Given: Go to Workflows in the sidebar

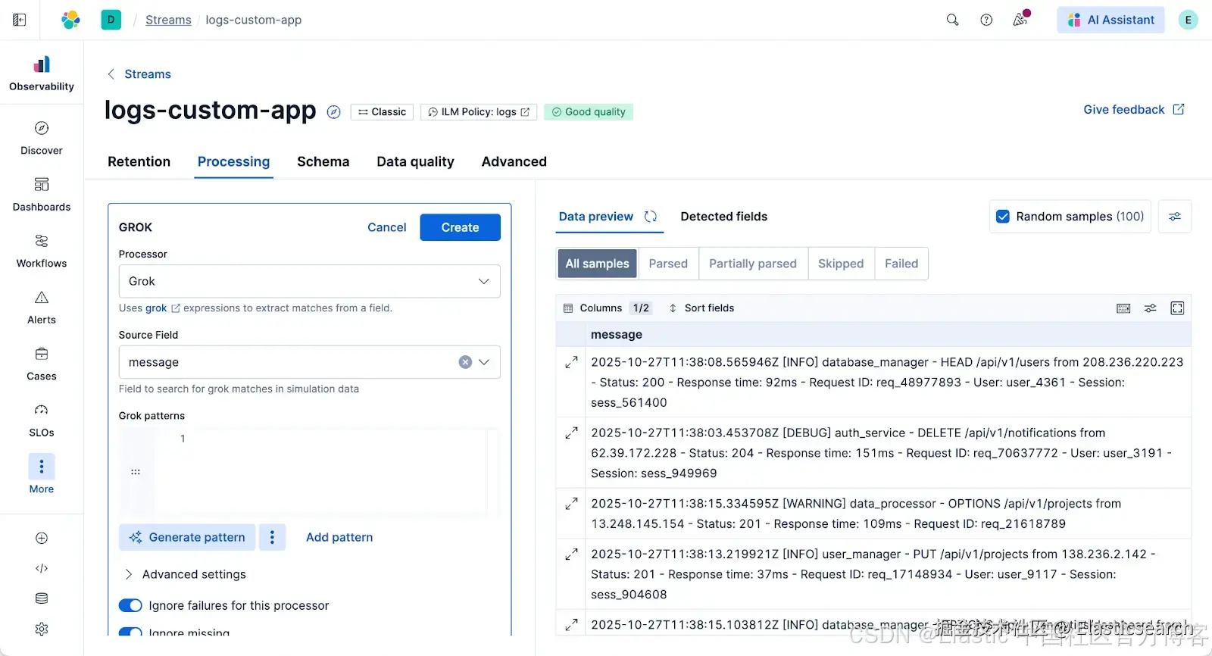Looking at the screenshot, I should 42,241.
